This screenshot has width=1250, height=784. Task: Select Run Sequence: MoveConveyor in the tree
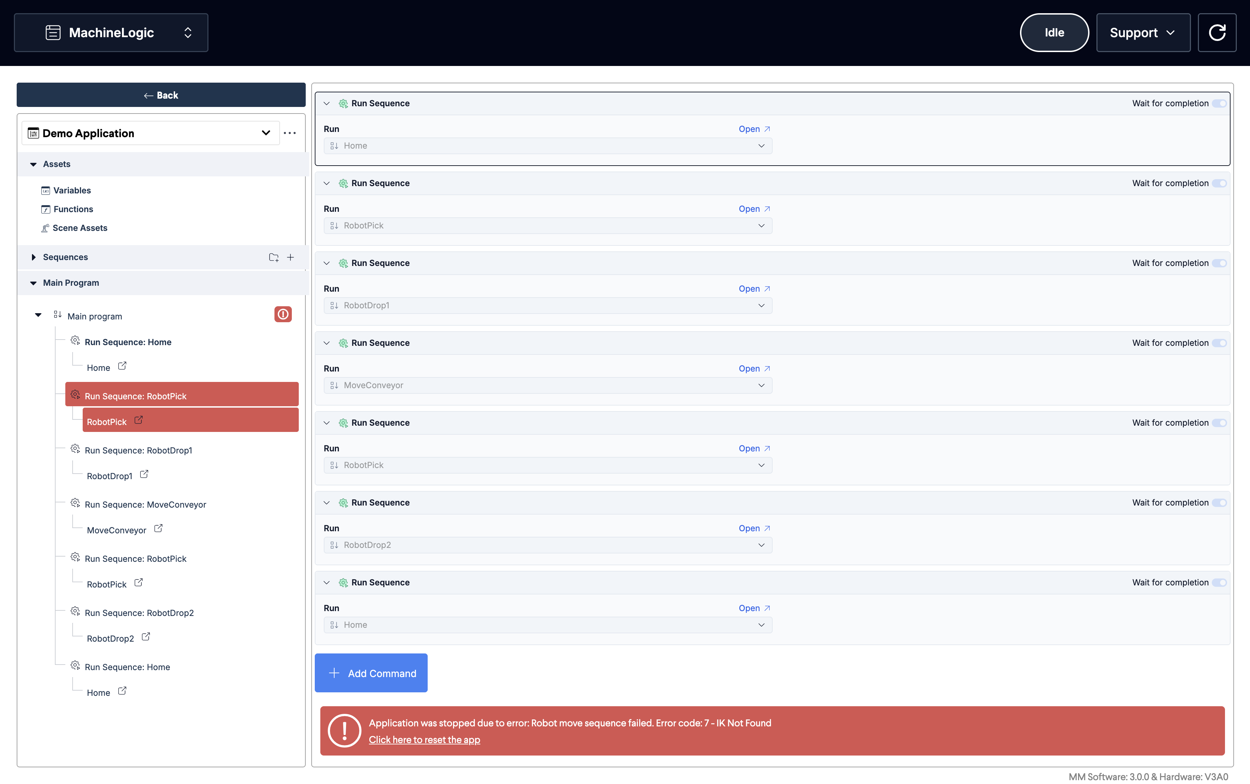point(145,504)
